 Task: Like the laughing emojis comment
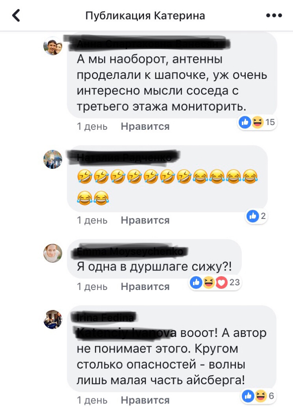tap(145, 220)
